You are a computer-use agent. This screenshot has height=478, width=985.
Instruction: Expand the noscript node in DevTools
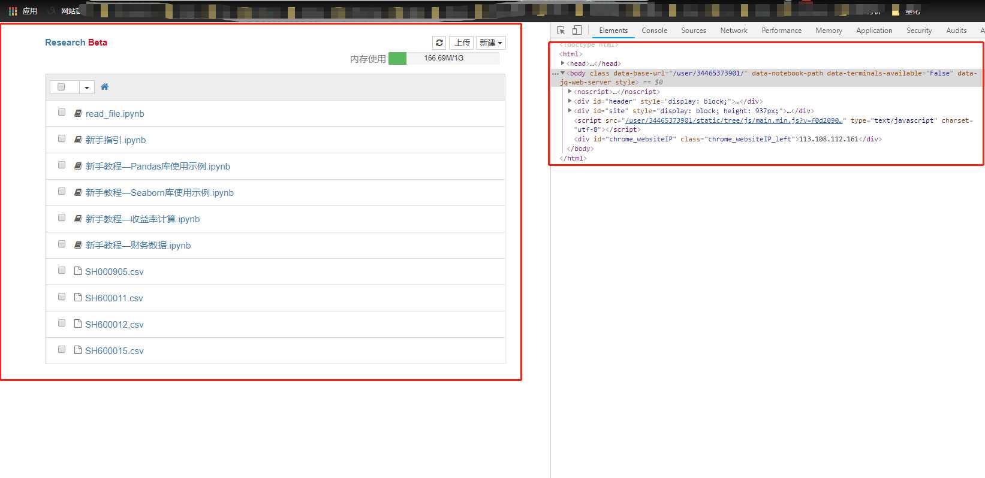(570, 92)
